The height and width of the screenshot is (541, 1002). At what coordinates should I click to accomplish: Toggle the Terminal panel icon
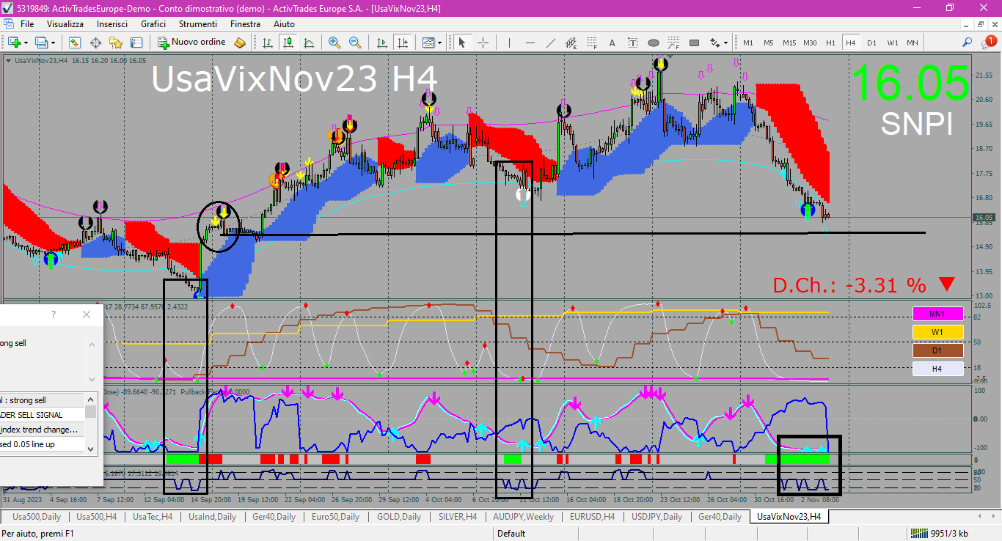pyautogui.click(x=136, y=43)
